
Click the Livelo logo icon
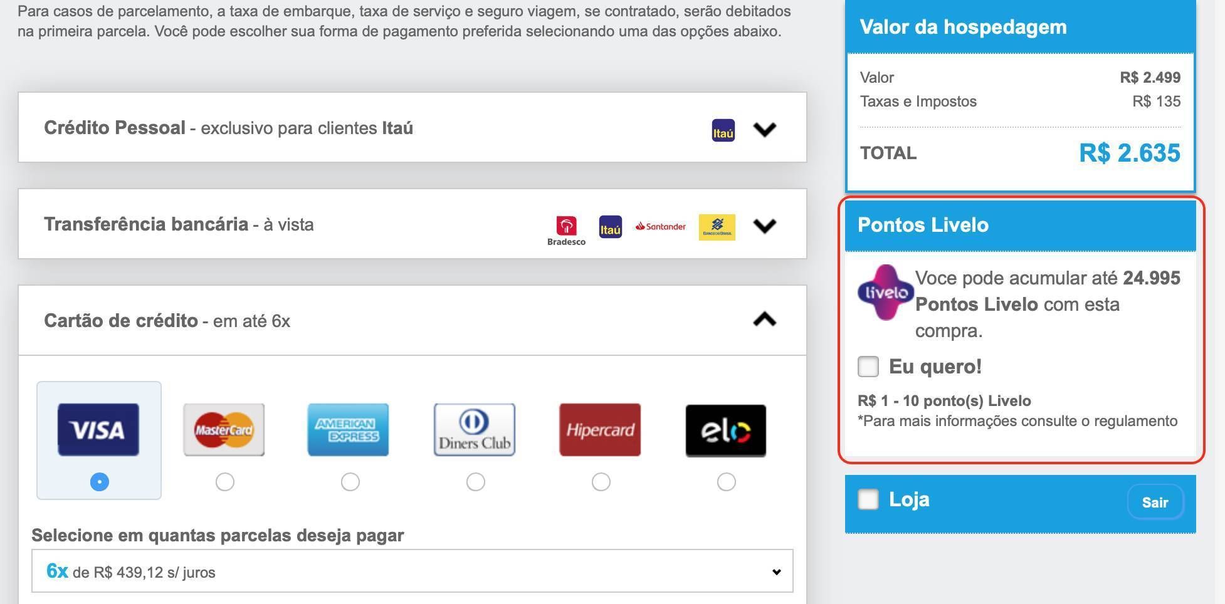coord(886,292)
